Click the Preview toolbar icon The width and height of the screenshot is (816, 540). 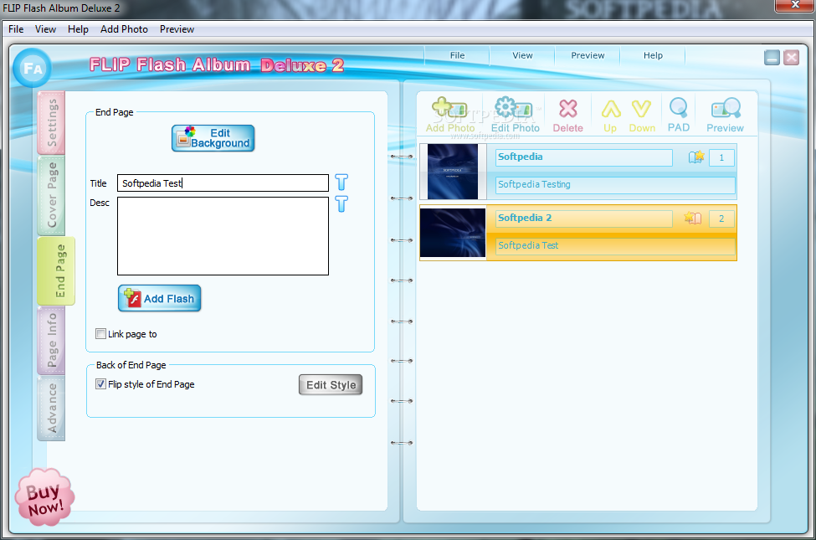click(x=725, y=115)
